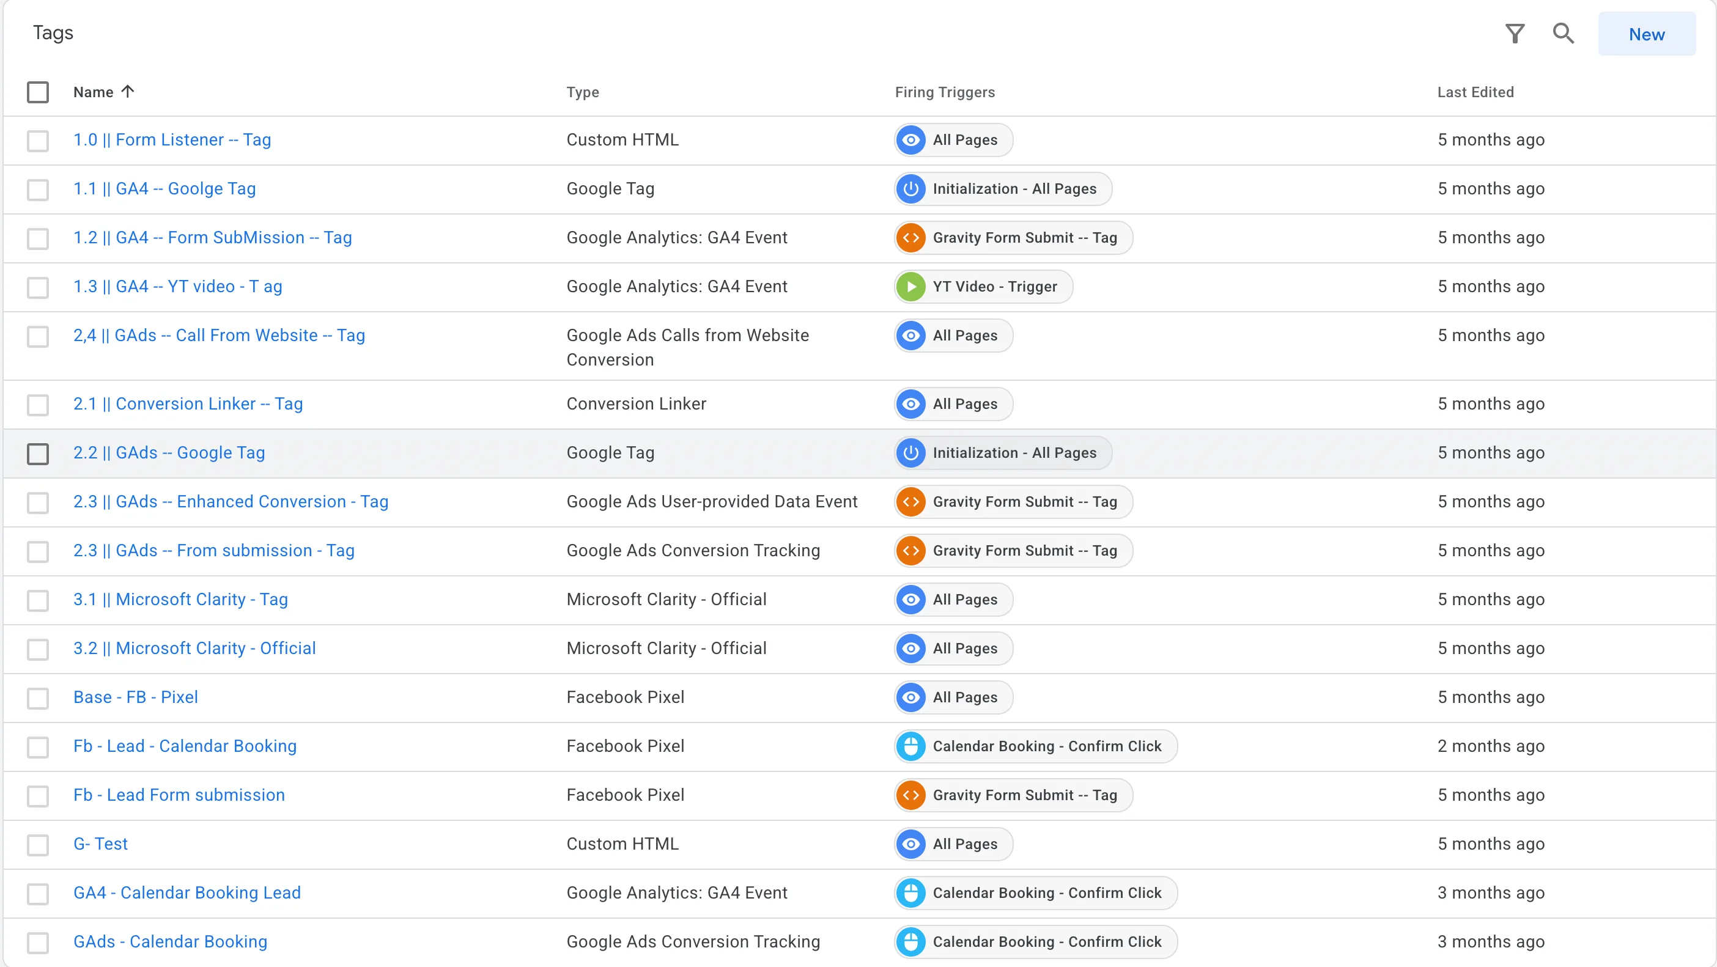The width and height of the screenshot is (1717, 967).
Task: Click mouse-click icon for GAds Calendar Booking
Action: coord(910,941)
